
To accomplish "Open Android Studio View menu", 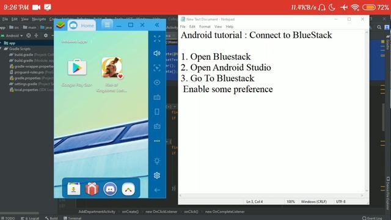I will (x=24, y=19).
